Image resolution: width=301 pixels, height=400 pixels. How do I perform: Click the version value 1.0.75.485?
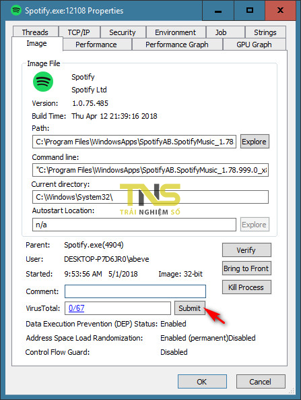90,103
